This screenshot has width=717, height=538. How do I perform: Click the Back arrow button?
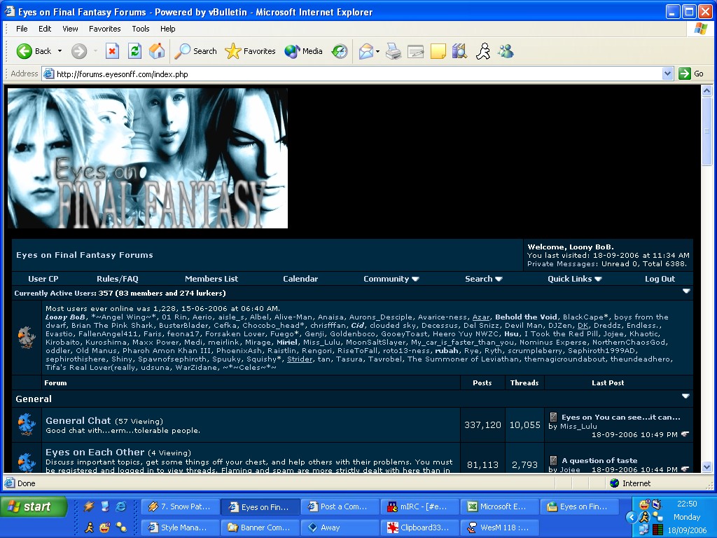coord(34,51)
